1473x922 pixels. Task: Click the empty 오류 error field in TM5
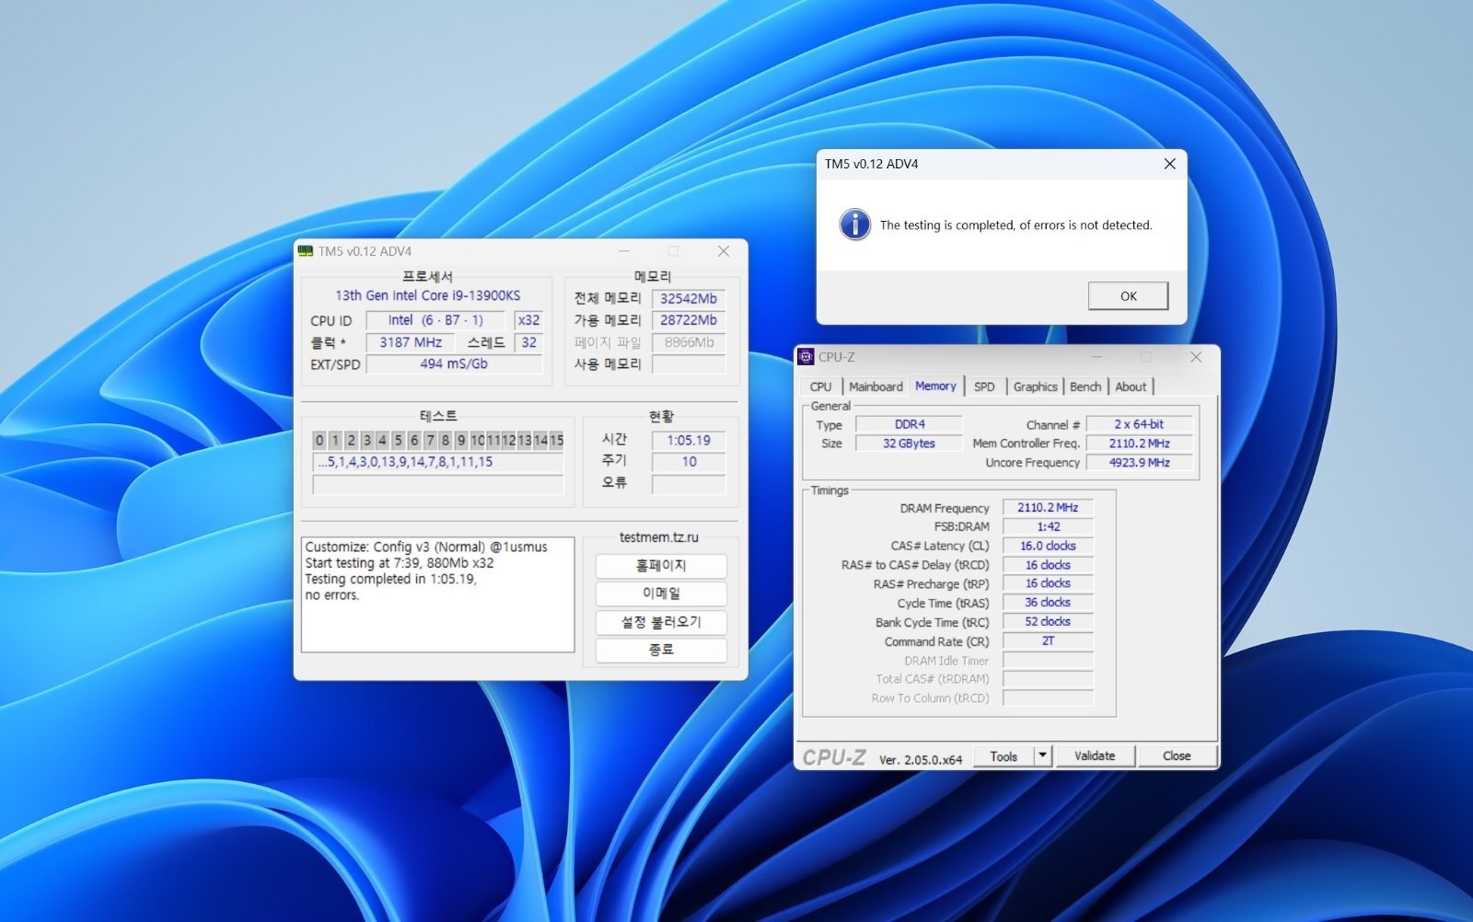(689, 484)
